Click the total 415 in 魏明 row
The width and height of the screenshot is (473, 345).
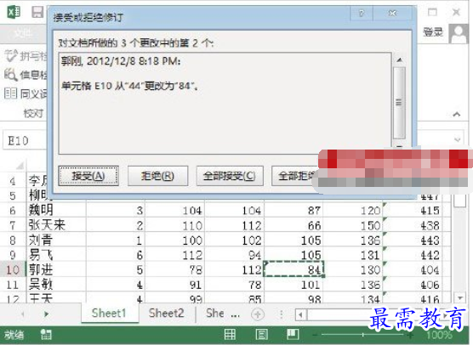413,211
